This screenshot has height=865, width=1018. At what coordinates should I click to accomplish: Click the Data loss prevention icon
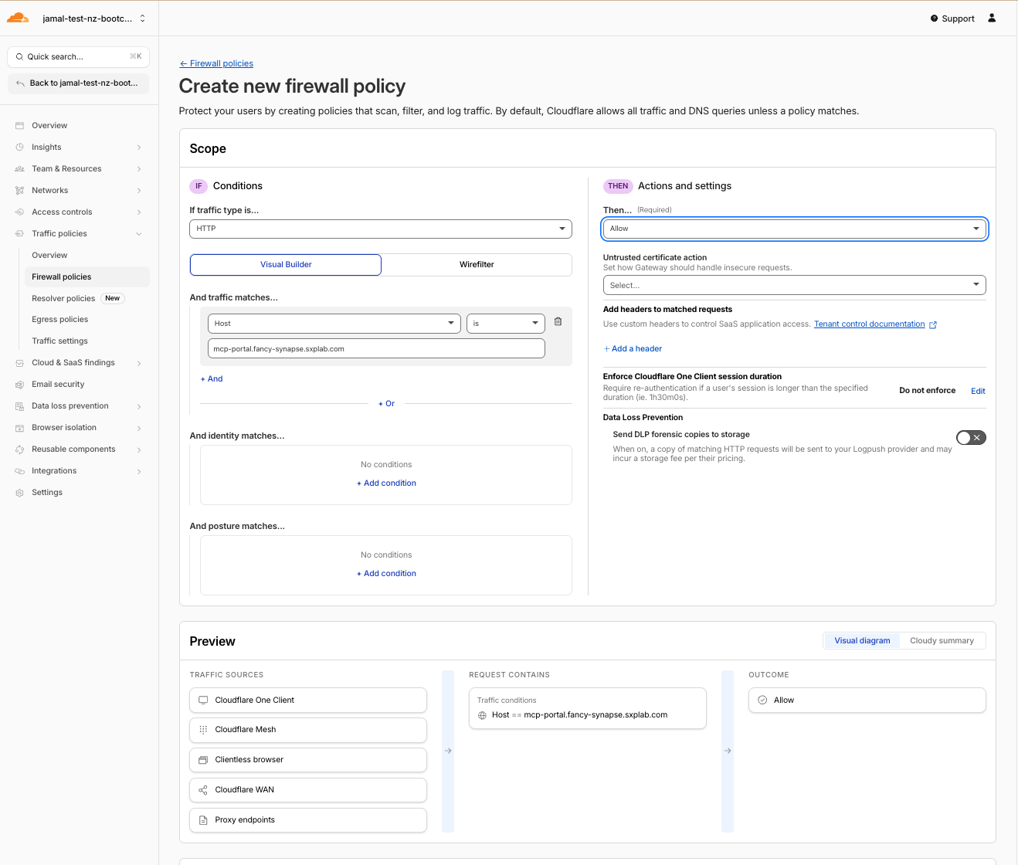[19, 405]
